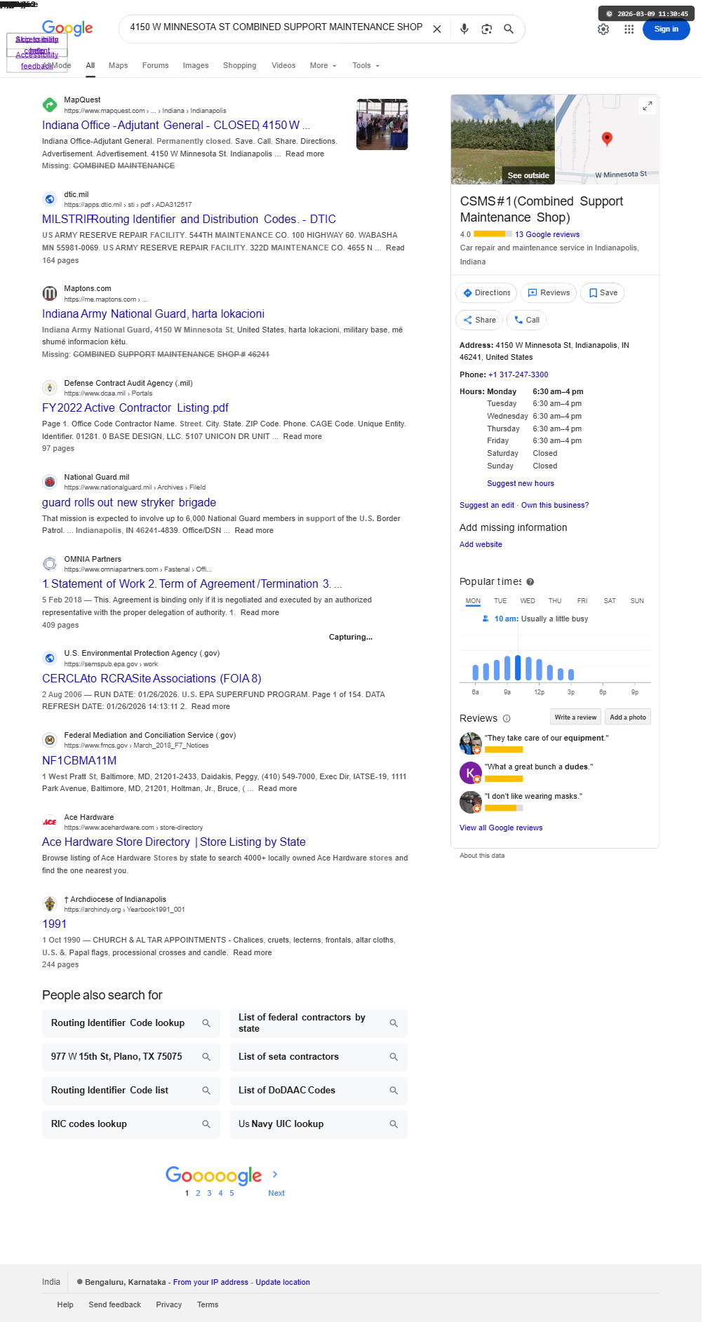
Task: Open Reviews info icon
Action: (507, 718)
